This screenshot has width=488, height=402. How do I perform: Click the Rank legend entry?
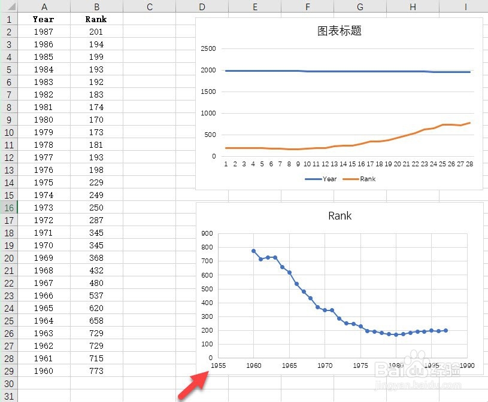359,179
